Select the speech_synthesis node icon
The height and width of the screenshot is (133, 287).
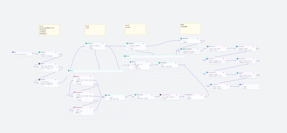[x=161, y=95]
